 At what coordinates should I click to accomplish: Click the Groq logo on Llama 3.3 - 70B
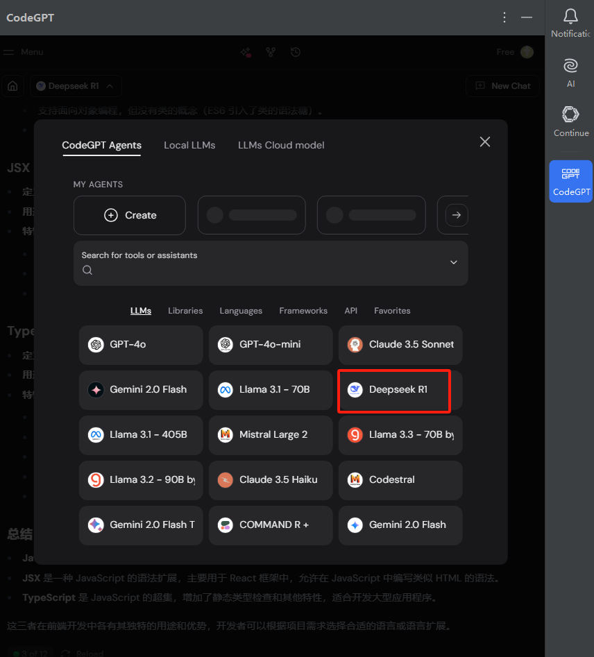coord(355,434)
